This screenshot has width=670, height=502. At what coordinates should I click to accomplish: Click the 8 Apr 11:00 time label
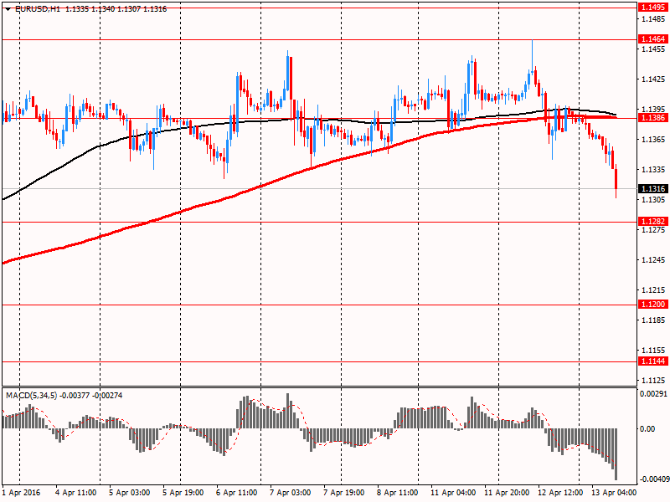397,493
